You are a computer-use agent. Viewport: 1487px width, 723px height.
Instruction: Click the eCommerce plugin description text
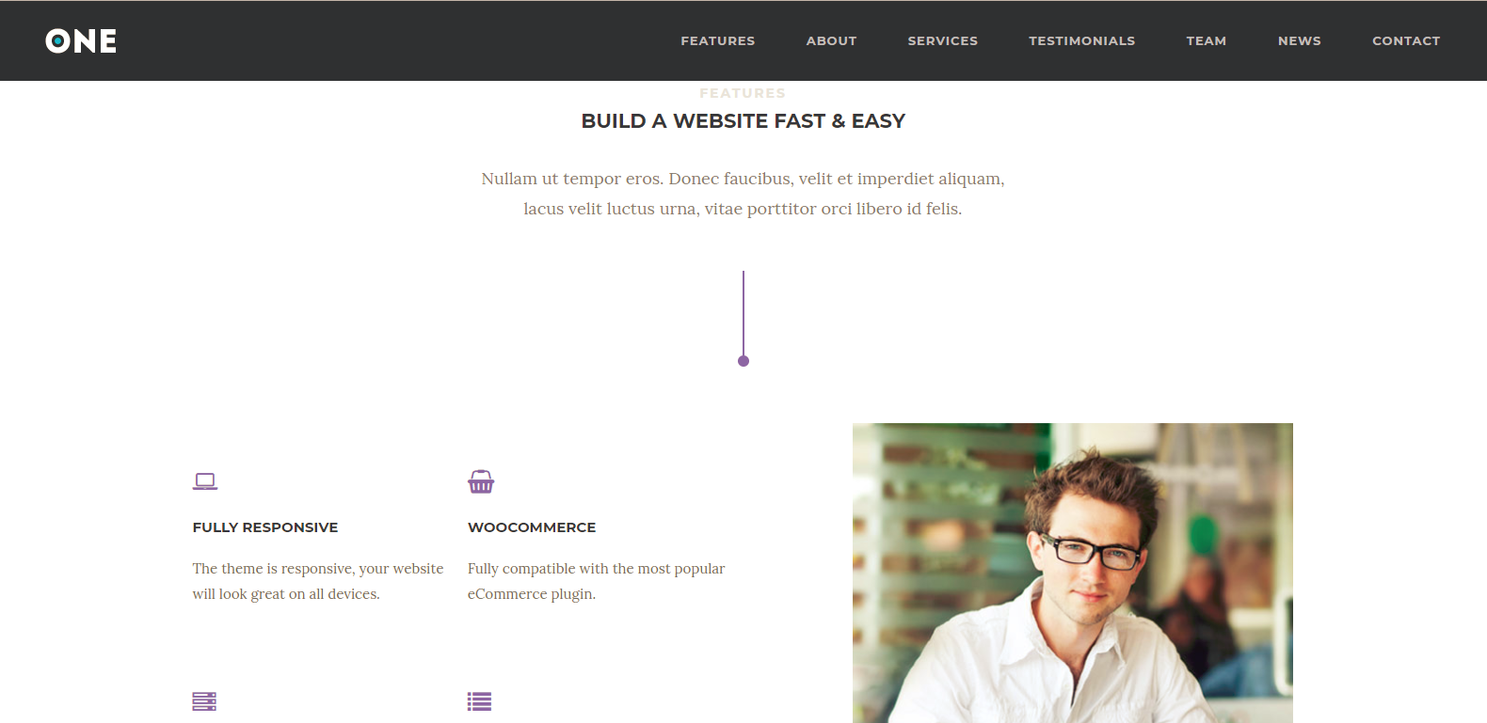click(597, 581)
